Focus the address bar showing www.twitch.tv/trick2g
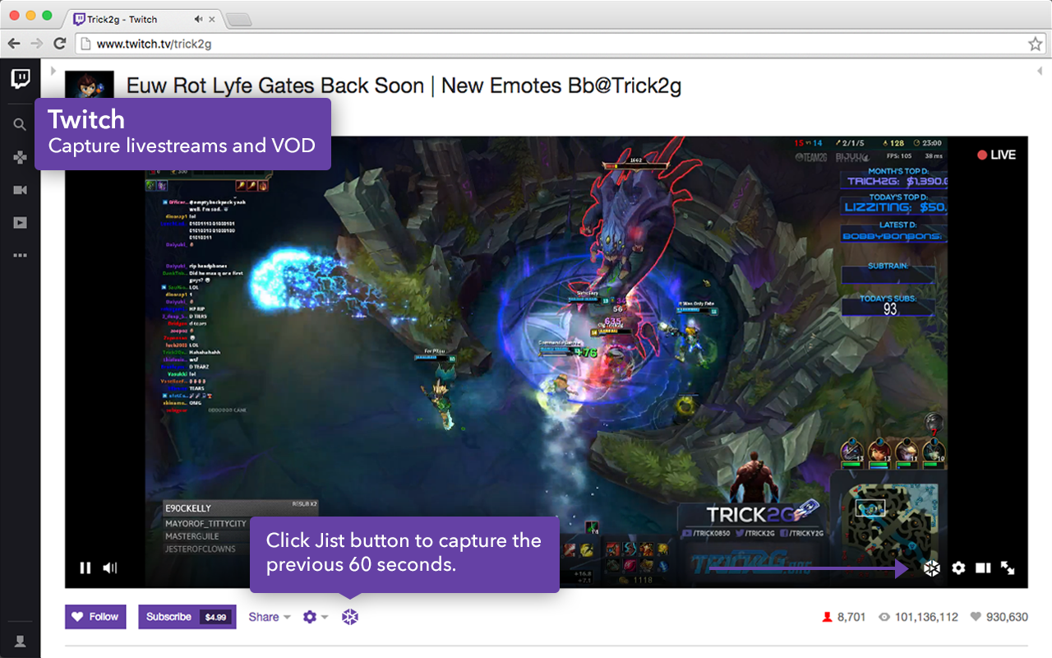 pyautogui.click(x=560, y=44)
